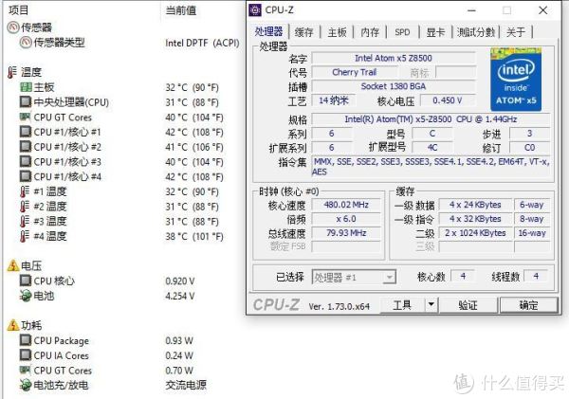Click the 核心电压 value 0.450 V
Image resolution: width=569 pixels, height=399 pixels.
[x=448, y=100]
